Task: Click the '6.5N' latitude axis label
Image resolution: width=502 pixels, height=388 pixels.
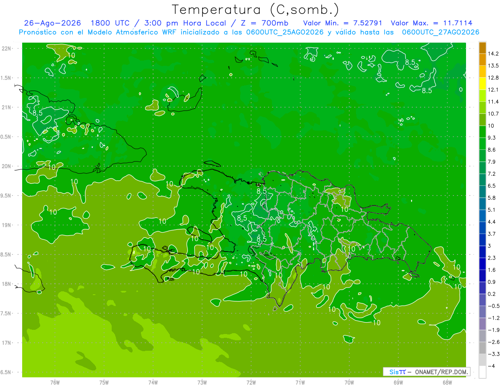Action: point(6,373)
